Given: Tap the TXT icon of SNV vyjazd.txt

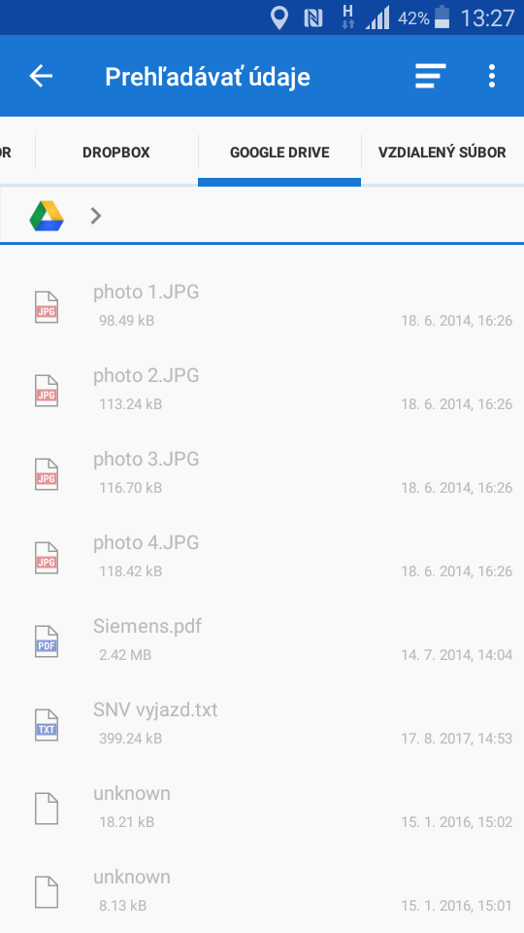Looking at the screenshot, I should tap(47, 725).
